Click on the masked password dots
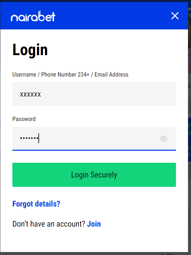 point(29,138)
